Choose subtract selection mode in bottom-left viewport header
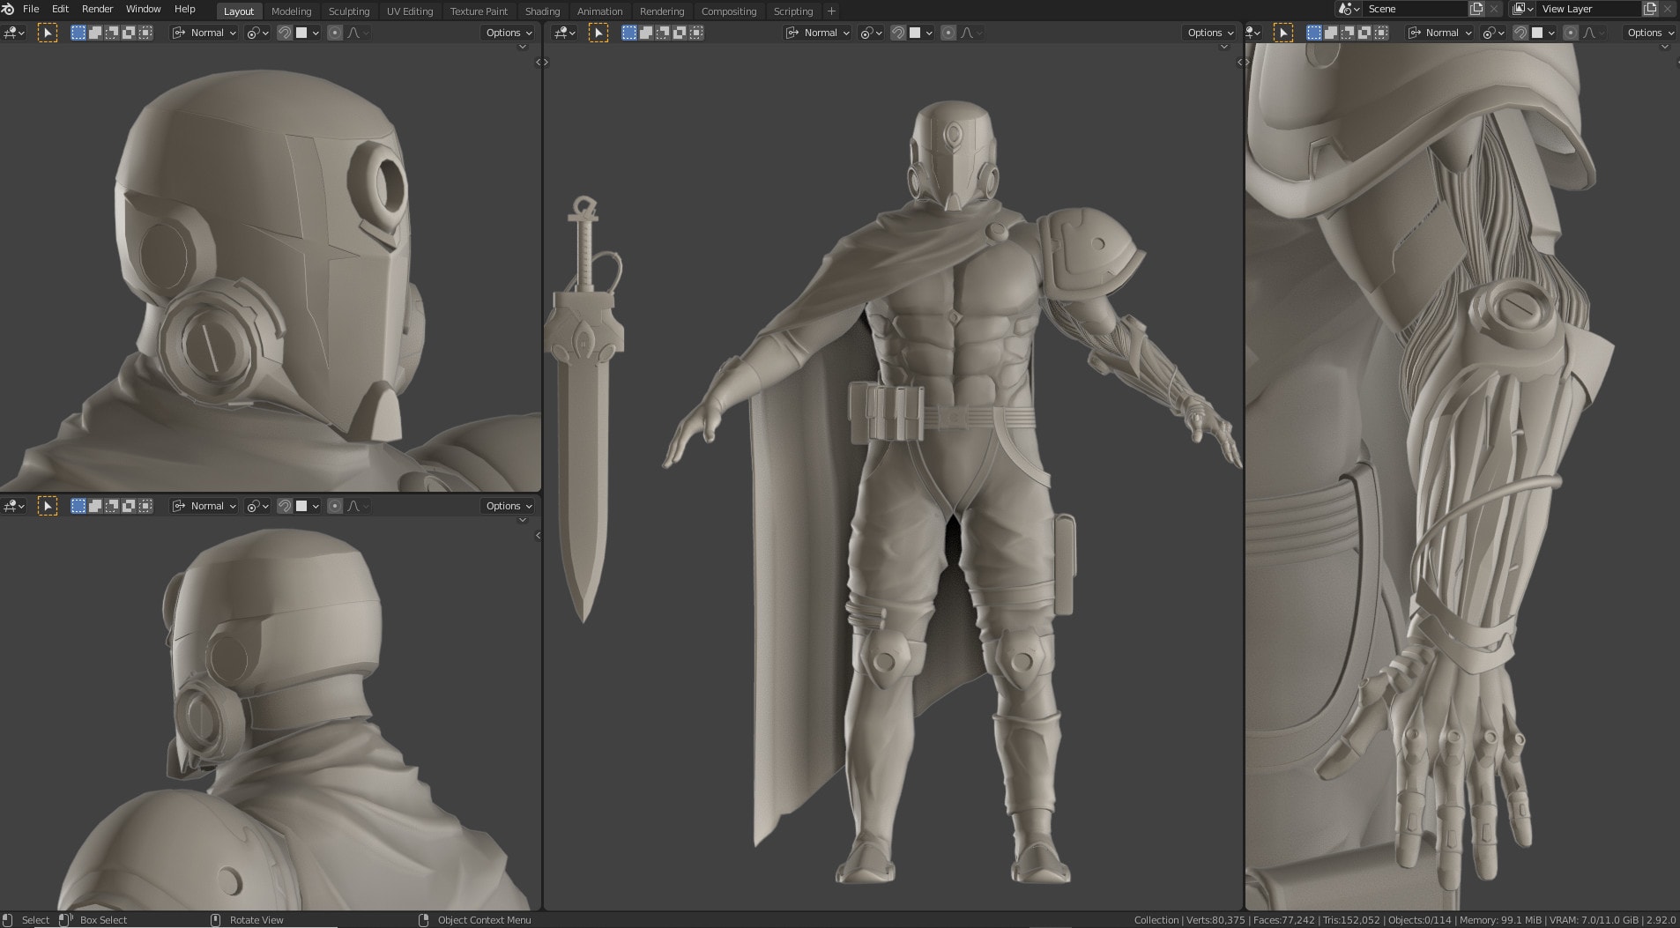The image size is (1680, 928). pyautogui.click(x=112, y=506)
